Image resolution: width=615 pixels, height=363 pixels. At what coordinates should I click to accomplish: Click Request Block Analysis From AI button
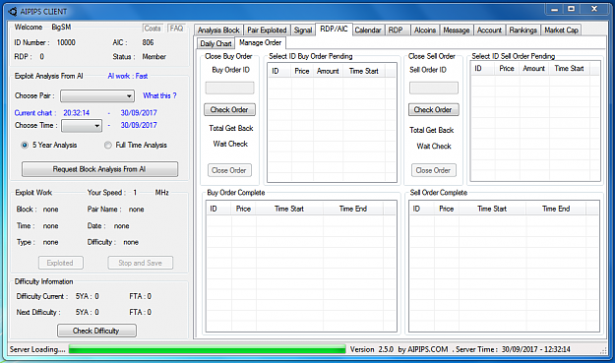[99, 169]
